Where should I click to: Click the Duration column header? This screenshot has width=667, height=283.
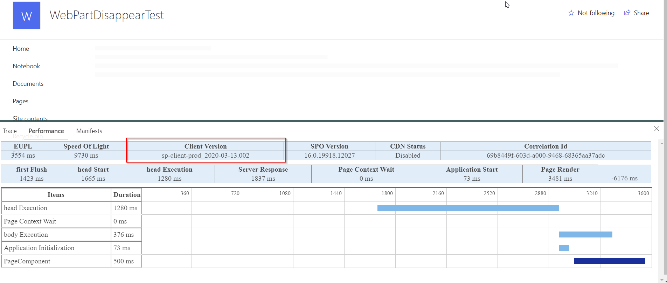click(127, 195)
